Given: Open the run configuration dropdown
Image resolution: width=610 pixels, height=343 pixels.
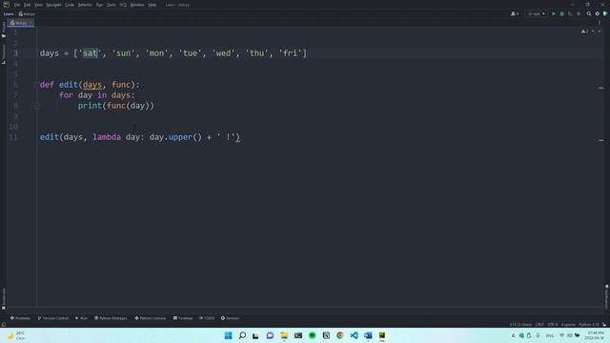Looking at the screenshot, I should 536,13.
